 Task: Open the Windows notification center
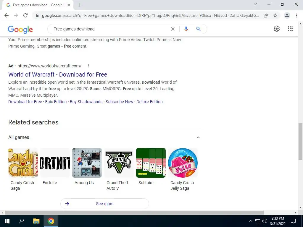(x=293, y=221)
